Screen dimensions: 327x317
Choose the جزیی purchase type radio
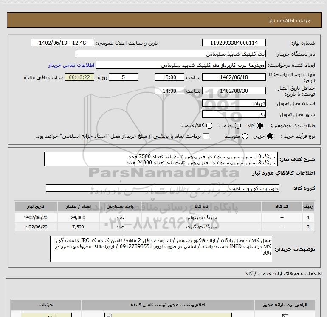[270, 136]
